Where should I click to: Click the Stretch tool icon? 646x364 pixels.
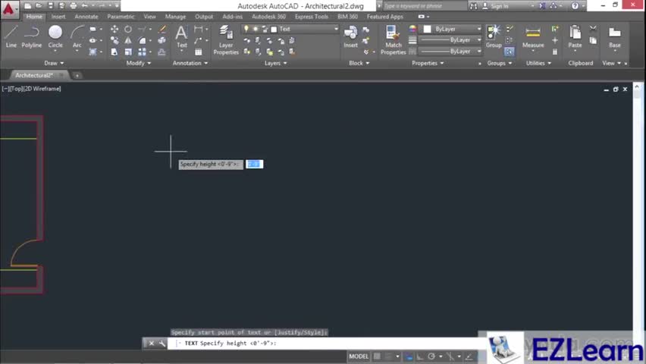114,52
